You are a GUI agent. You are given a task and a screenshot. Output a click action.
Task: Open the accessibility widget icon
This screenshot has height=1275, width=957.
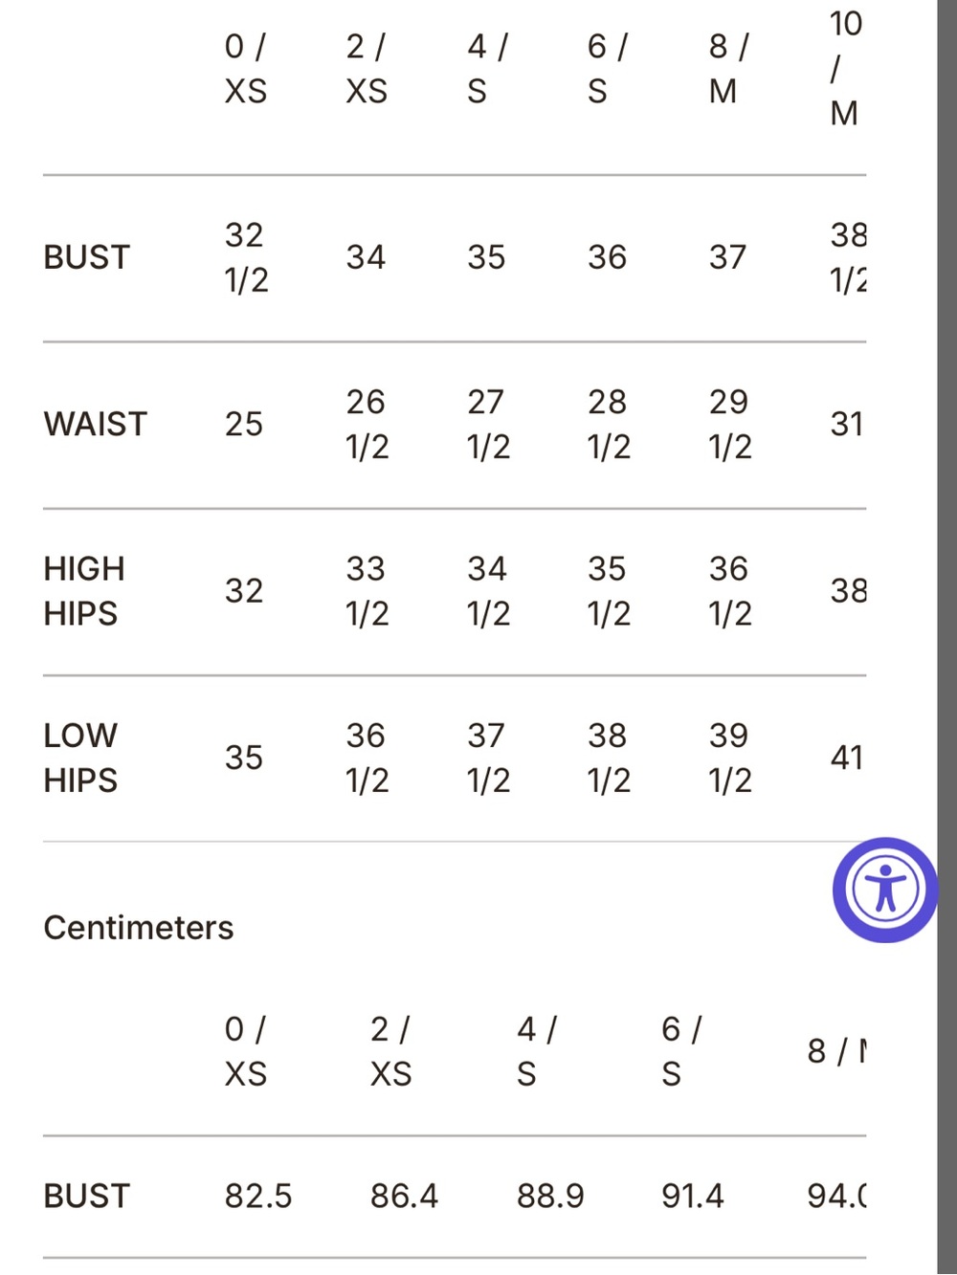(885, 890)
